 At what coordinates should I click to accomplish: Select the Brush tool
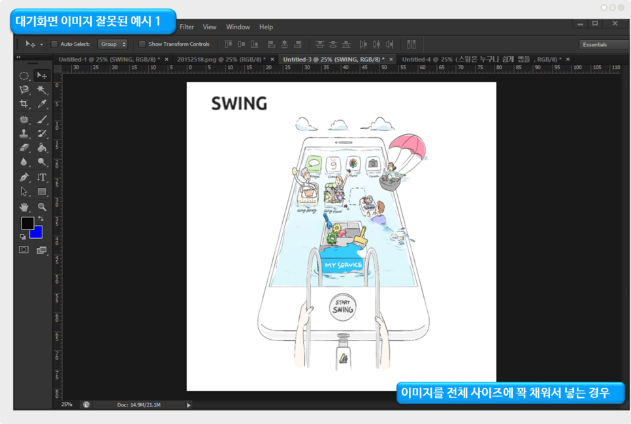(42, 120)
